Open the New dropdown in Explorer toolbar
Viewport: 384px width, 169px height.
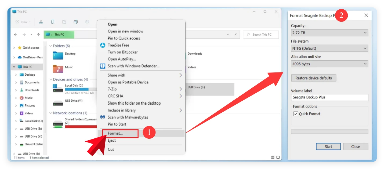tap(23, 22)
